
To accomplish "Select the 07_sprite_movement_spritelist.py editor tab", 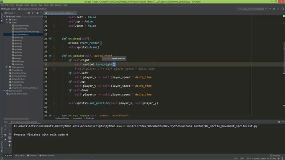I will pos(60,13).
